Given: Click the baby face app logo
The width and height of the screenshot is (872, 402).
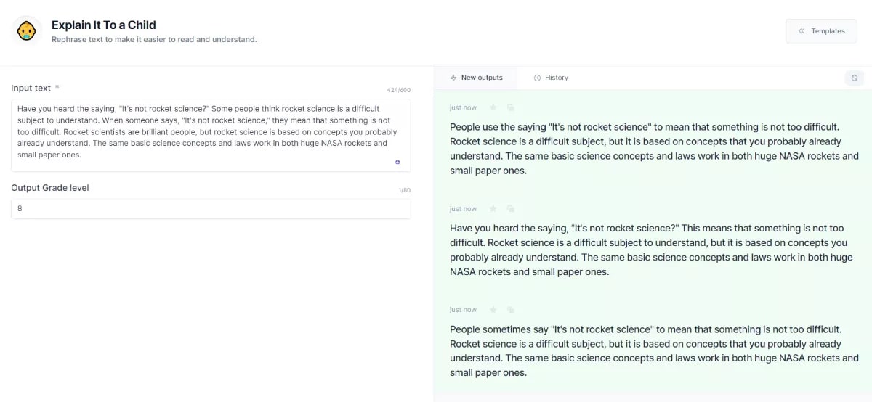Looking at the screenshot, I should coord(26,30).
